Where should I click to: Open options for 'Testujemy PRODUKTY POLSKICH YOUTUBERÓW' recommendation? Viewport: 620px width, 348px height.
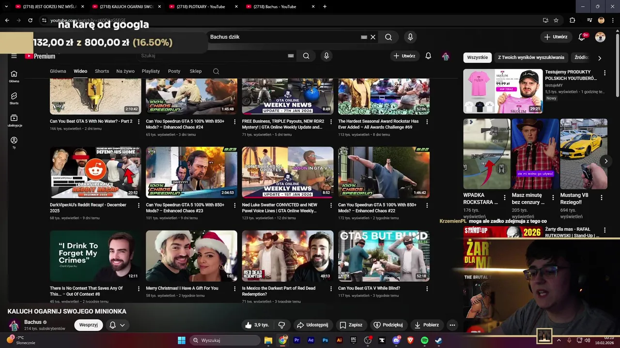pyautogui.click(x=604, y=72)
